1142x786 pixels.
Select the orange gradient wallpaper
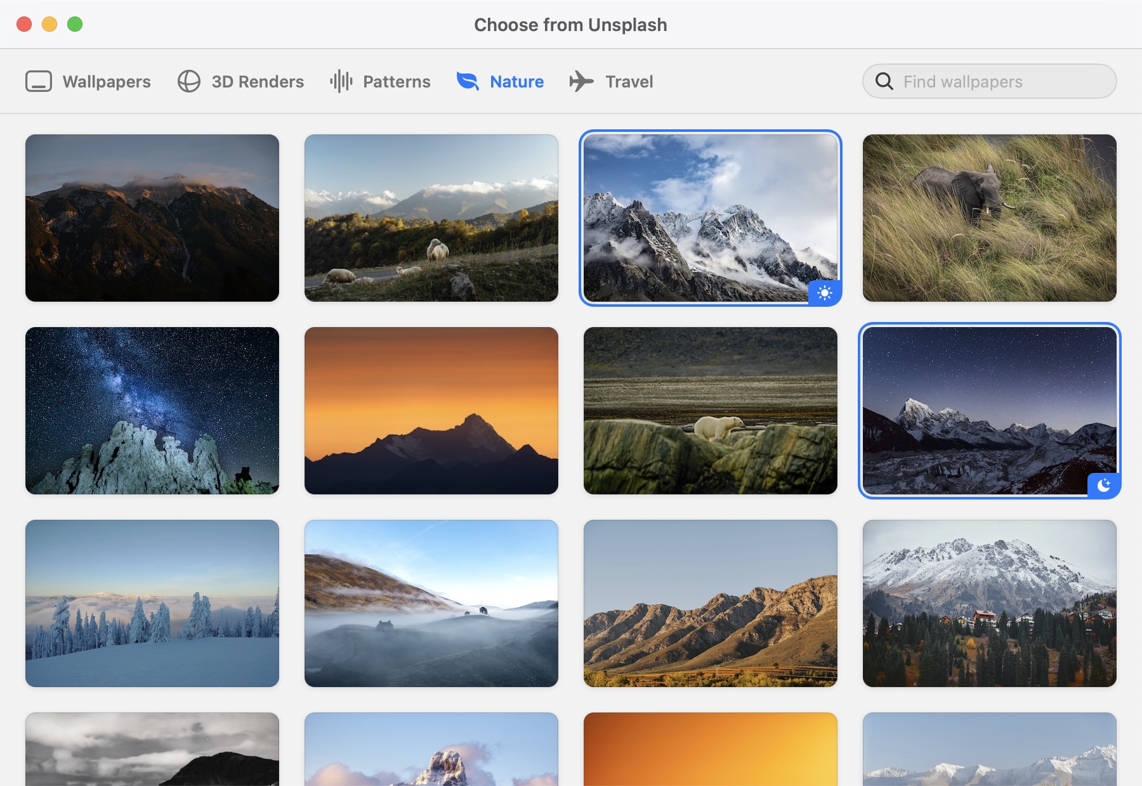pyautogui.click(x=711, y=749)
